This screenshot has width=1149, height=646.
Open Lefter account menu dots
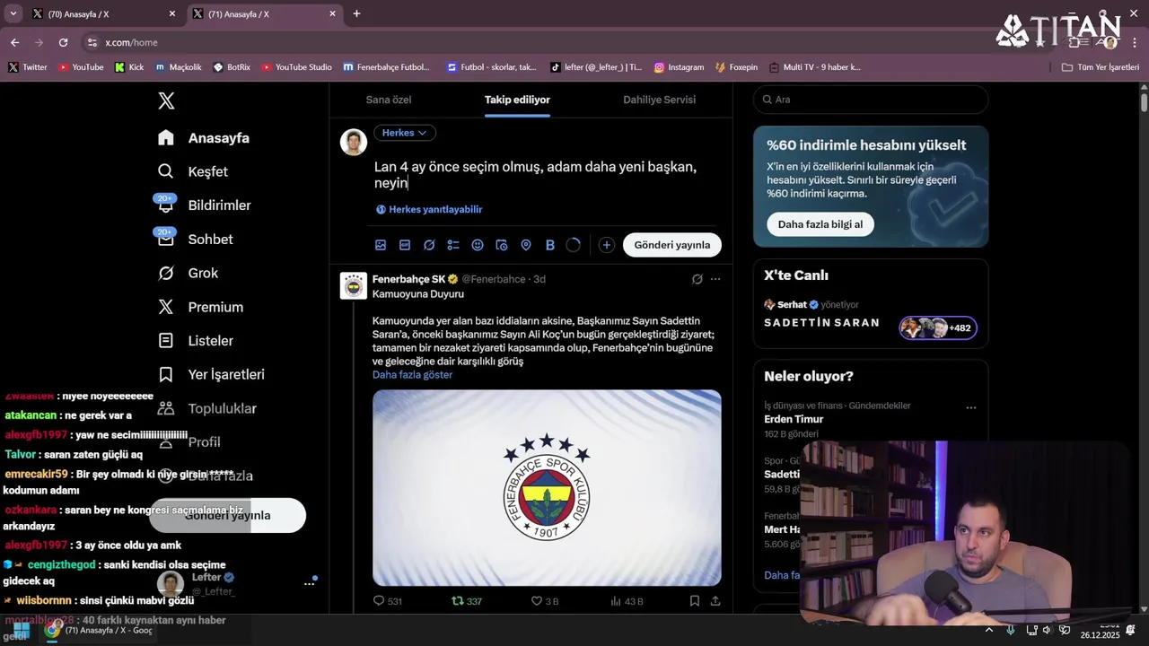pyautogui.click(x=310, y=583)
